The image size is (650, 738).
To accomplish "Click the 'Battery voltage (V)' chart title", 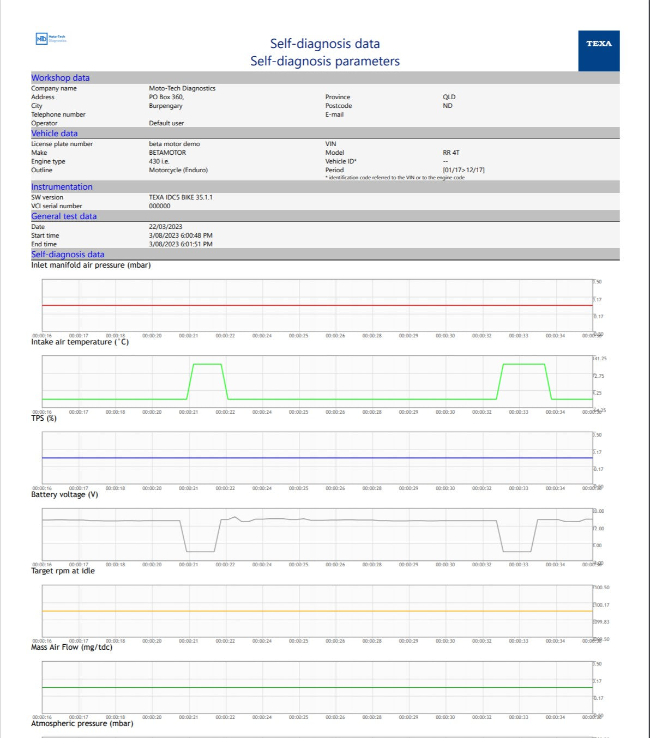I will [x=65, y=495].
